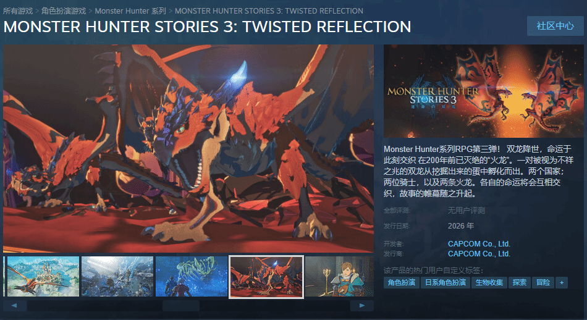587x320 pixels.
Task: Click the 探索 tag
Action: pyautogui.click(x=519, y=282)
